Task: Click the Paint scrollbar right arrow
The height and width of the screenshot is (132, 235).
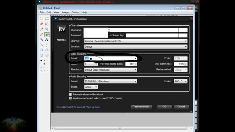Action: coord(191,128)
